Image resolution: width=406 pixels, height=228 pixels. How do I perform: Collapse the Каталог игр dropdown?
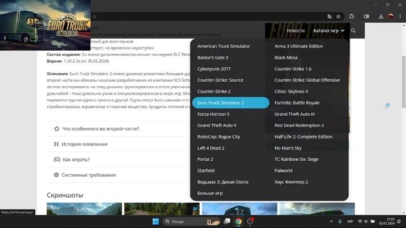(x=329, y=30)
